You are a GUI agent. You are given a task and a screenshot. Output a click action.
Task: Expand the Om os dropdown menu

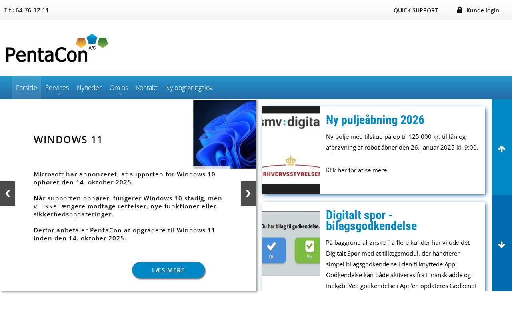pos(119,88)
